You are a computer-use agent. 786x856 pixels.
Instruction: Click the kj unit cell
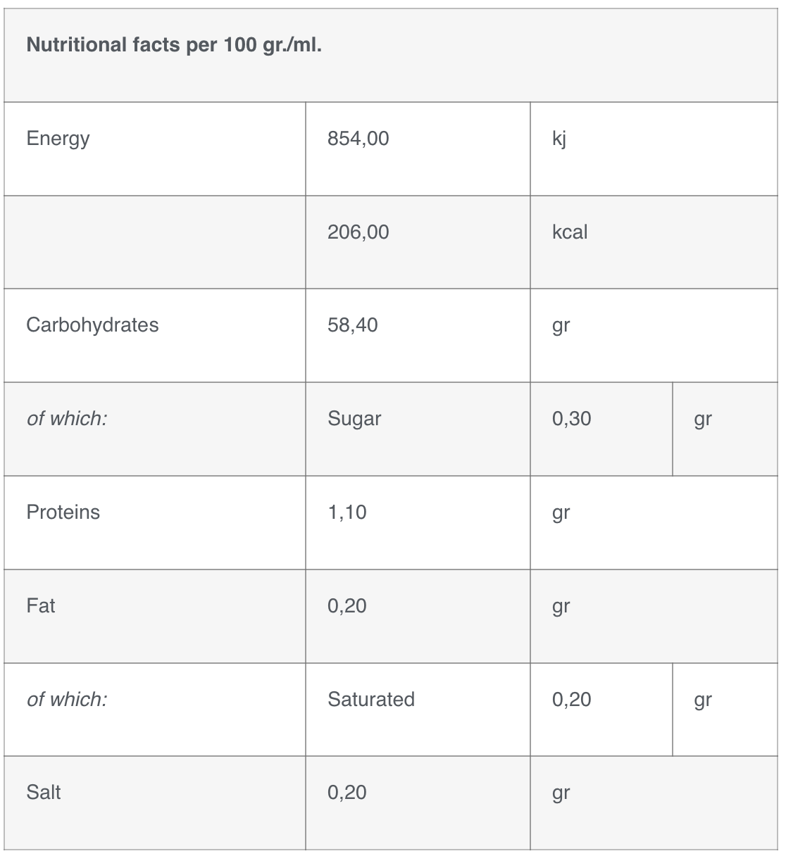[559, 139]
